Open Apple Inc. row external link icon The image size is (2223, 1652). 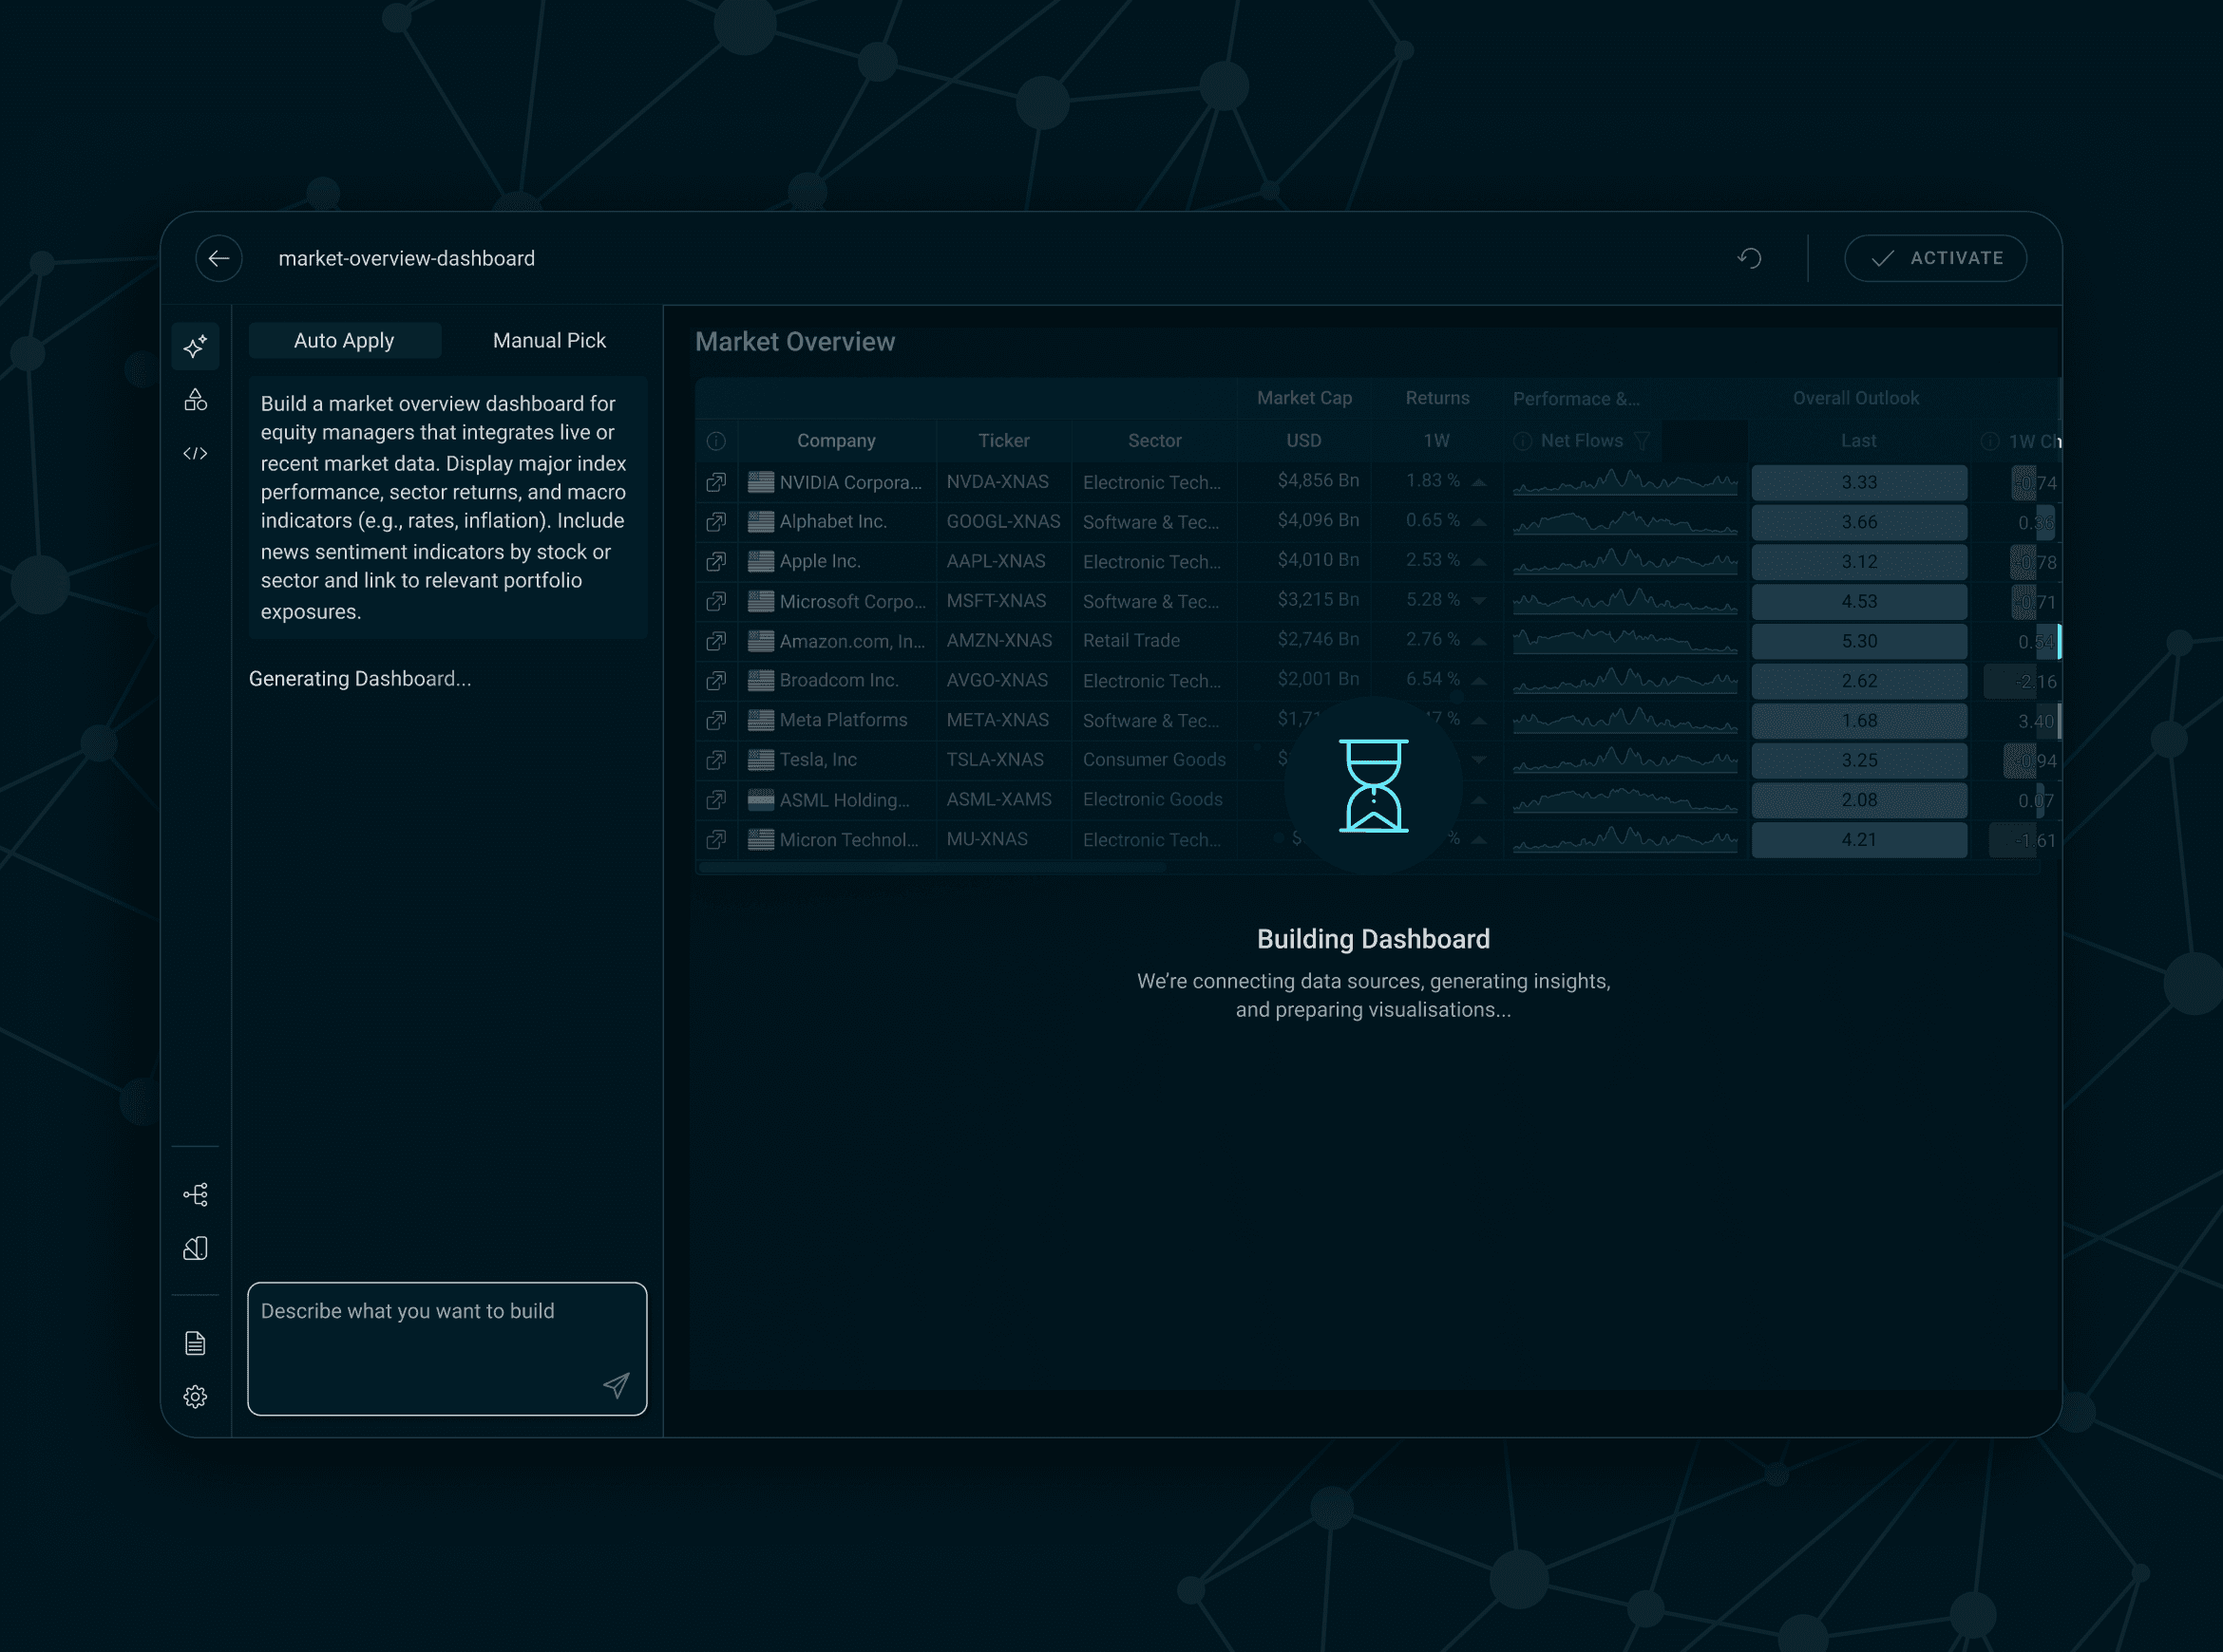point(716,562)
